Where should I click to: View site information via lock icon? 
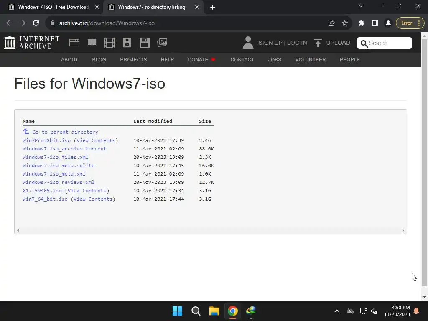click(53, 23)
